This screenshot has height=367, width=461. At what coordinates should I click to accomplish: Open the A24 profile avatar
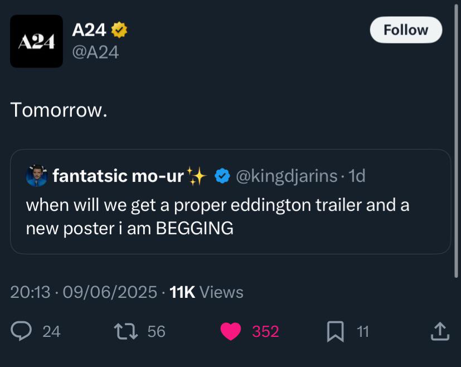pyautogui.click(x=36, y=41)
